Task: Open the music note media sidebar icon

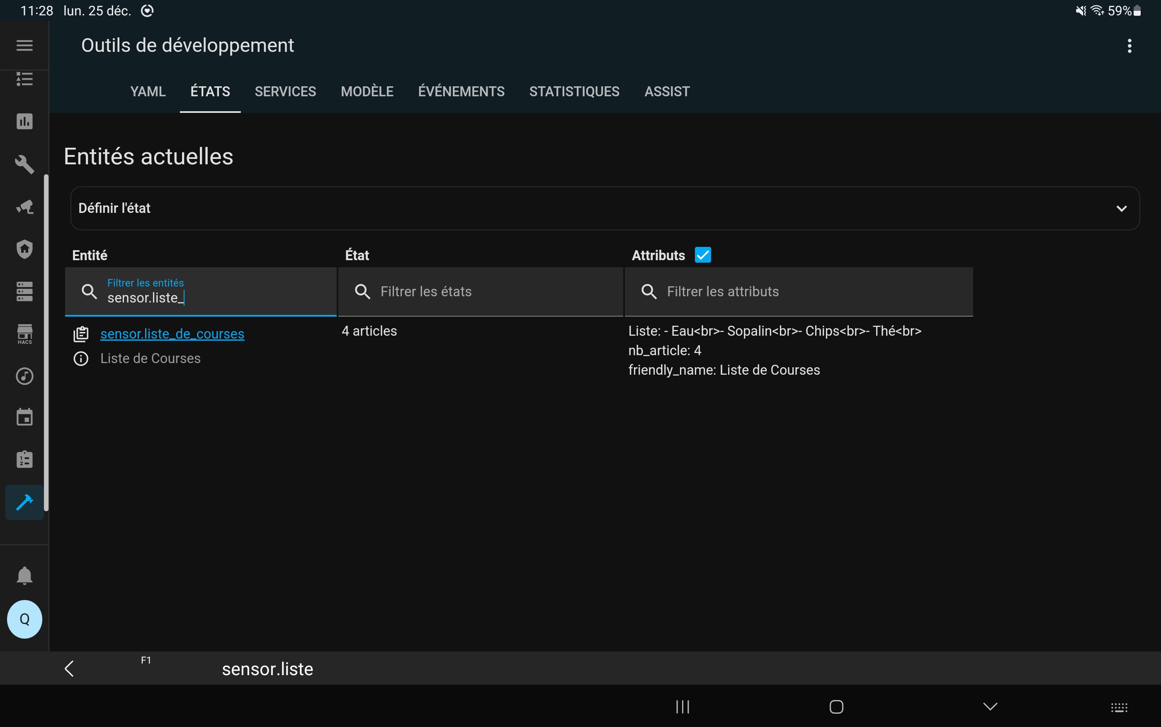Action: pos(24,376)
